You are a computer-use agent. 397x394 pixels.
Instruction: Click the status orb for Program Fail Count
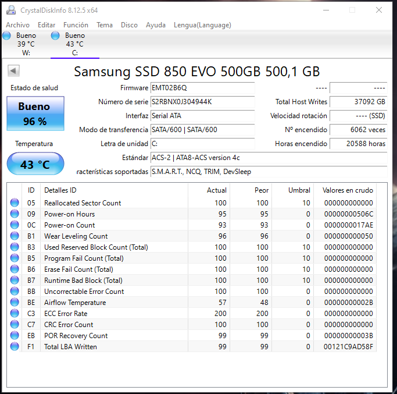[15, 258]
